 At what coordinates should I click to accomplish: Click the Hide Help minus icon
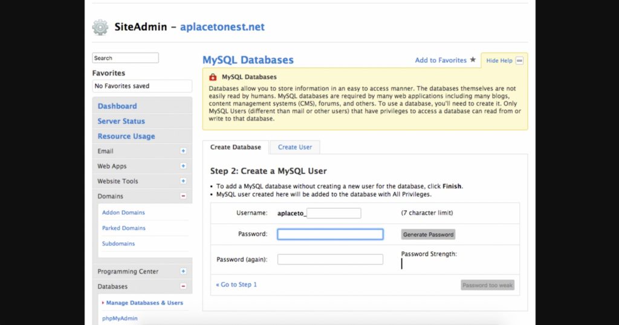[519, 61]
